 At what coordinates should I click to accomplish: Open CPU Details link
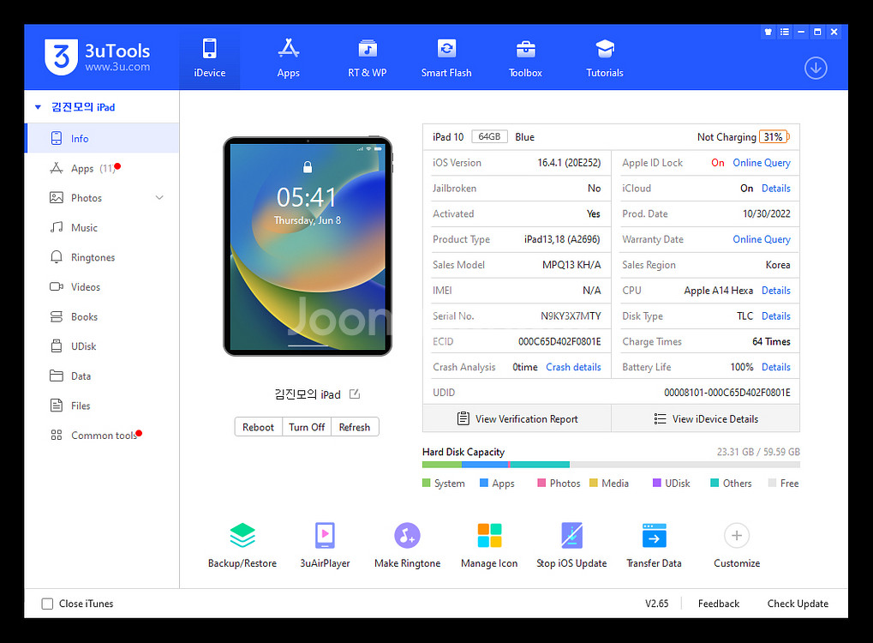776,291
